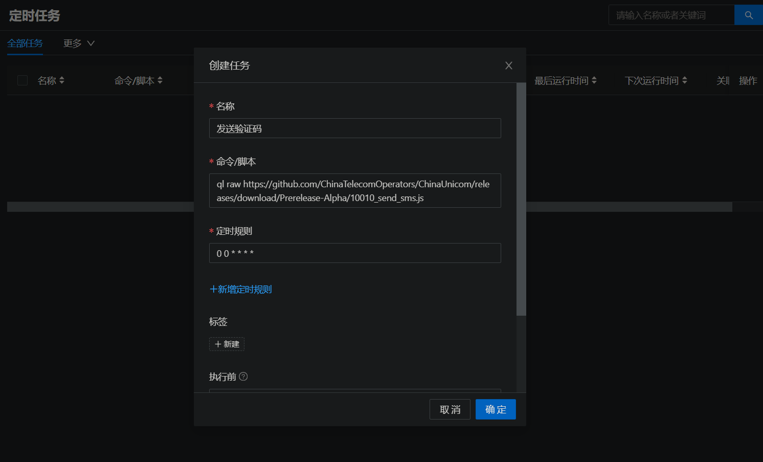Click the table horizontal scrollbar
The height and width of the screenshot is (462, 763).
point(370,207)
